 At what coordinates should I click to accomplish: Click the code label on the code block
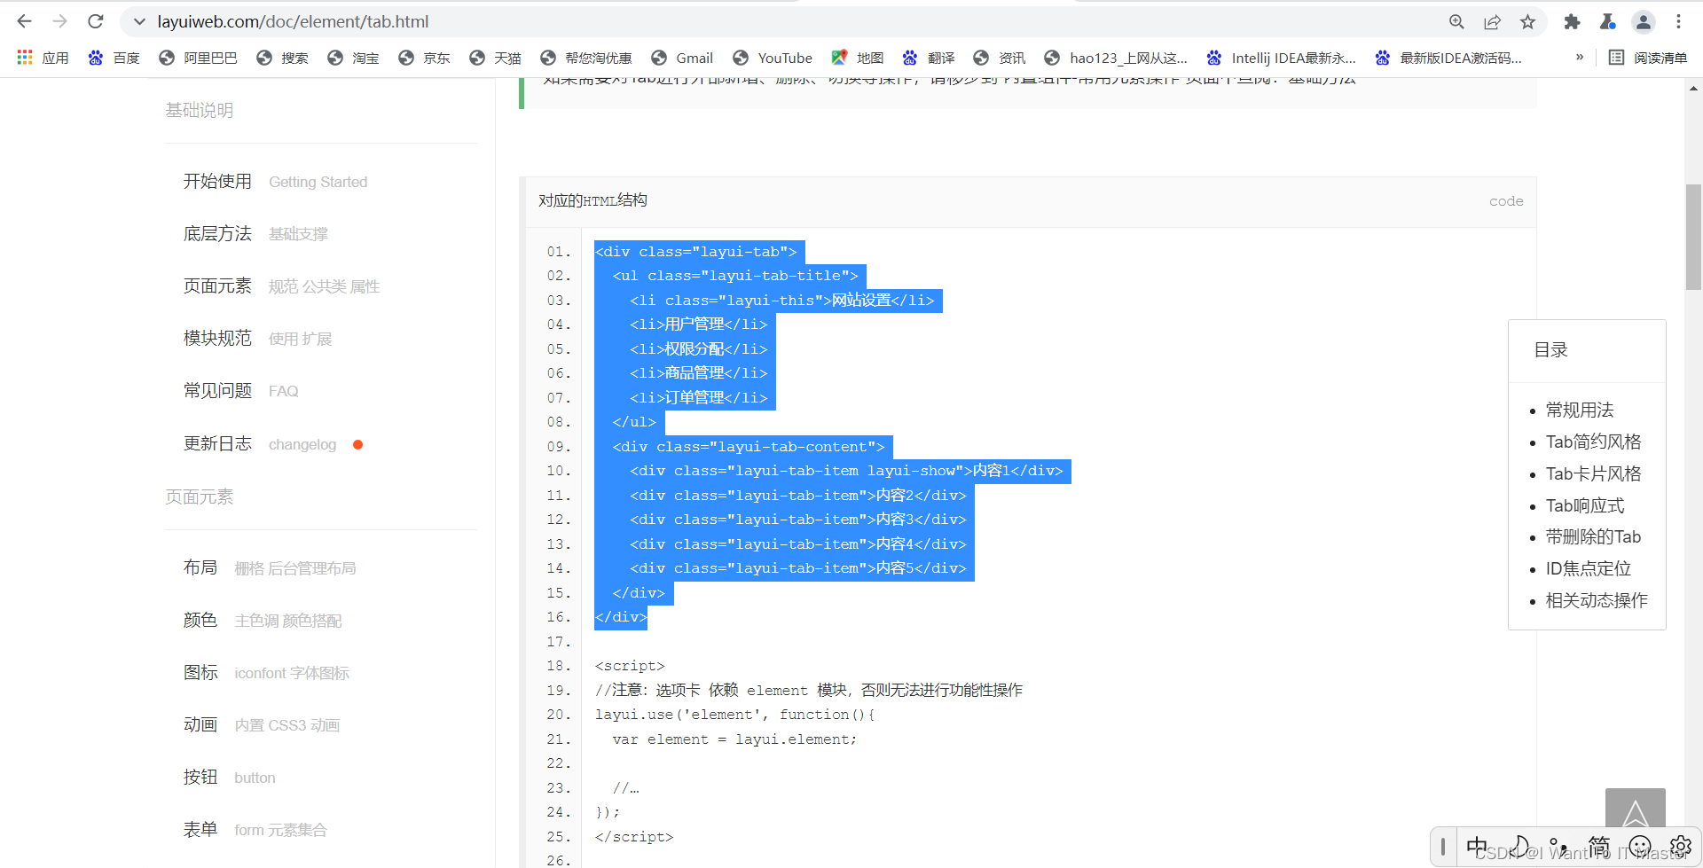pyautogui.click(x=1506, y=201)
